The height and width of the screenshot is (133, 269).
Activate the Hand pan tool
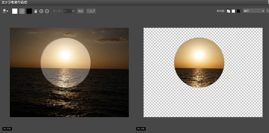pyautogui.click(x=35, y=11)
